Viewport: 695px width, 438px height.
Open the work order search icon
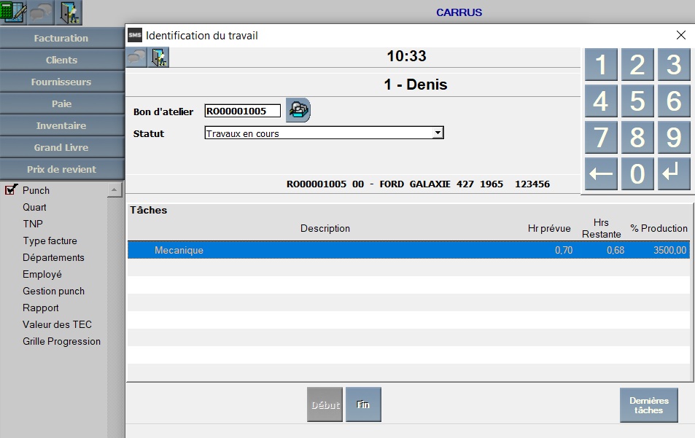click(298, 110)
